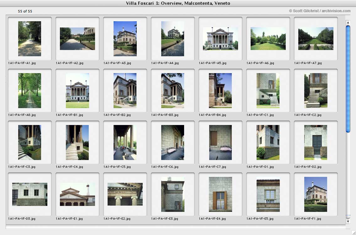The height and width of the screenshot is (235, 356).
Task: Select the staircase thumbnail 1A1-PA-VF-C1.jpg
Action: tap(268, 91)
